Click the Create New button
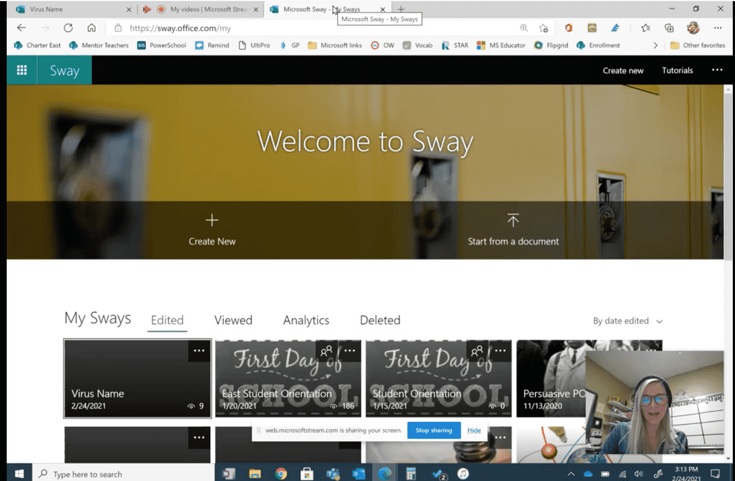The height and width of the screenshot is (481, 735). [x=212, y=229]
